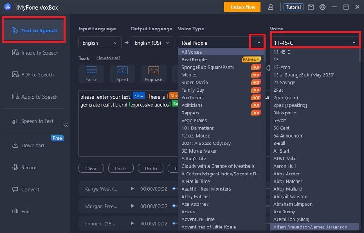Open the Edit section
The width and height of the screenshot is (364, 233).
click(21, 212)
